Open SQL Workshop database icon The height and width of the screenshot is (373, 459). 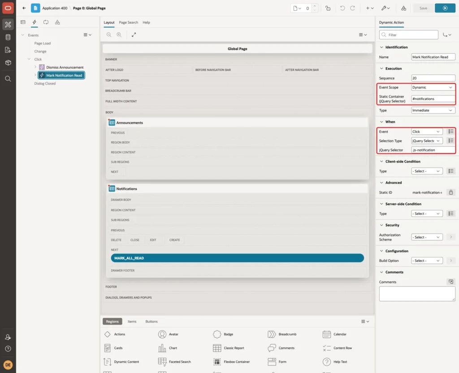(8, 37)
